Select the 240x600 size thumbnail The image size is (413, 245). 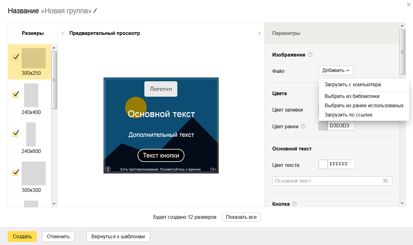pos(31,134)
